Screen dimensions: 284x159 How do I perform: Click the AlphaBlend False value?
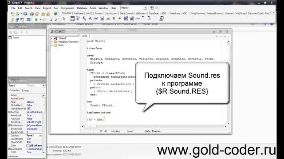[29, 105]
